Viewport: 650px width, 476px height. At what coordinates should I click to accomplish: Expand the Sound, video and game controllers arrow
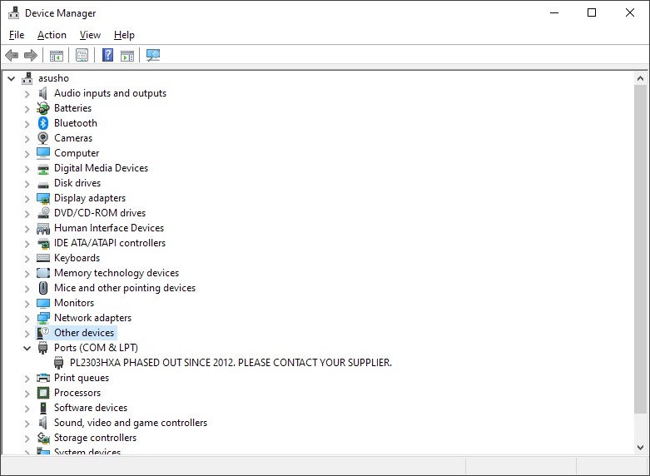coord(27,423)
